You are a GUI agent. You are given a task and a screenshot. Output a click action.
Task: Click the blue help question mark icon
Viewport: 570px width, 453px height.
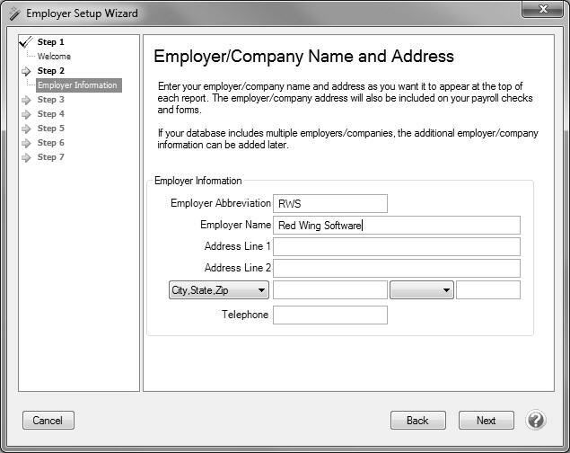(536, 420)
